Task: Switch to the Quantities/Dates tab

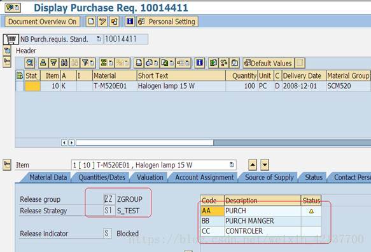Action: tap(102, 178)
